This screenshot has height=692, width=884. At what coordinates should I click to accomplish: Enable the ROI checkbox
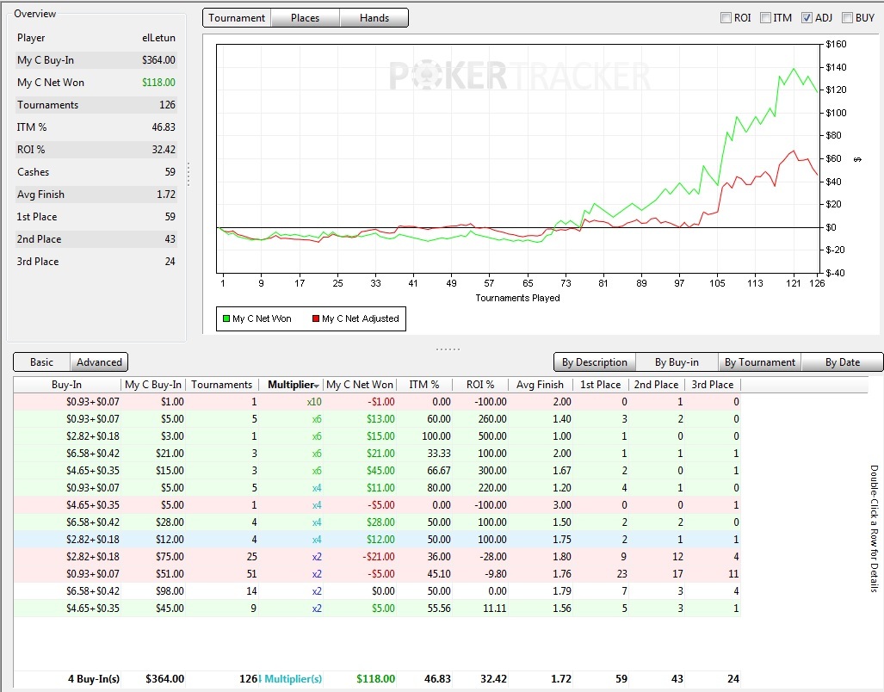[726, 18]
